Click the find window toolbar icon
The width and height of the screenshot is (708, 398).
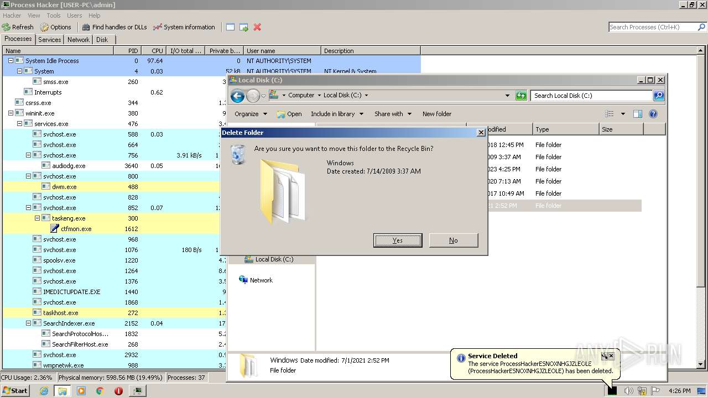pos(230,27)
